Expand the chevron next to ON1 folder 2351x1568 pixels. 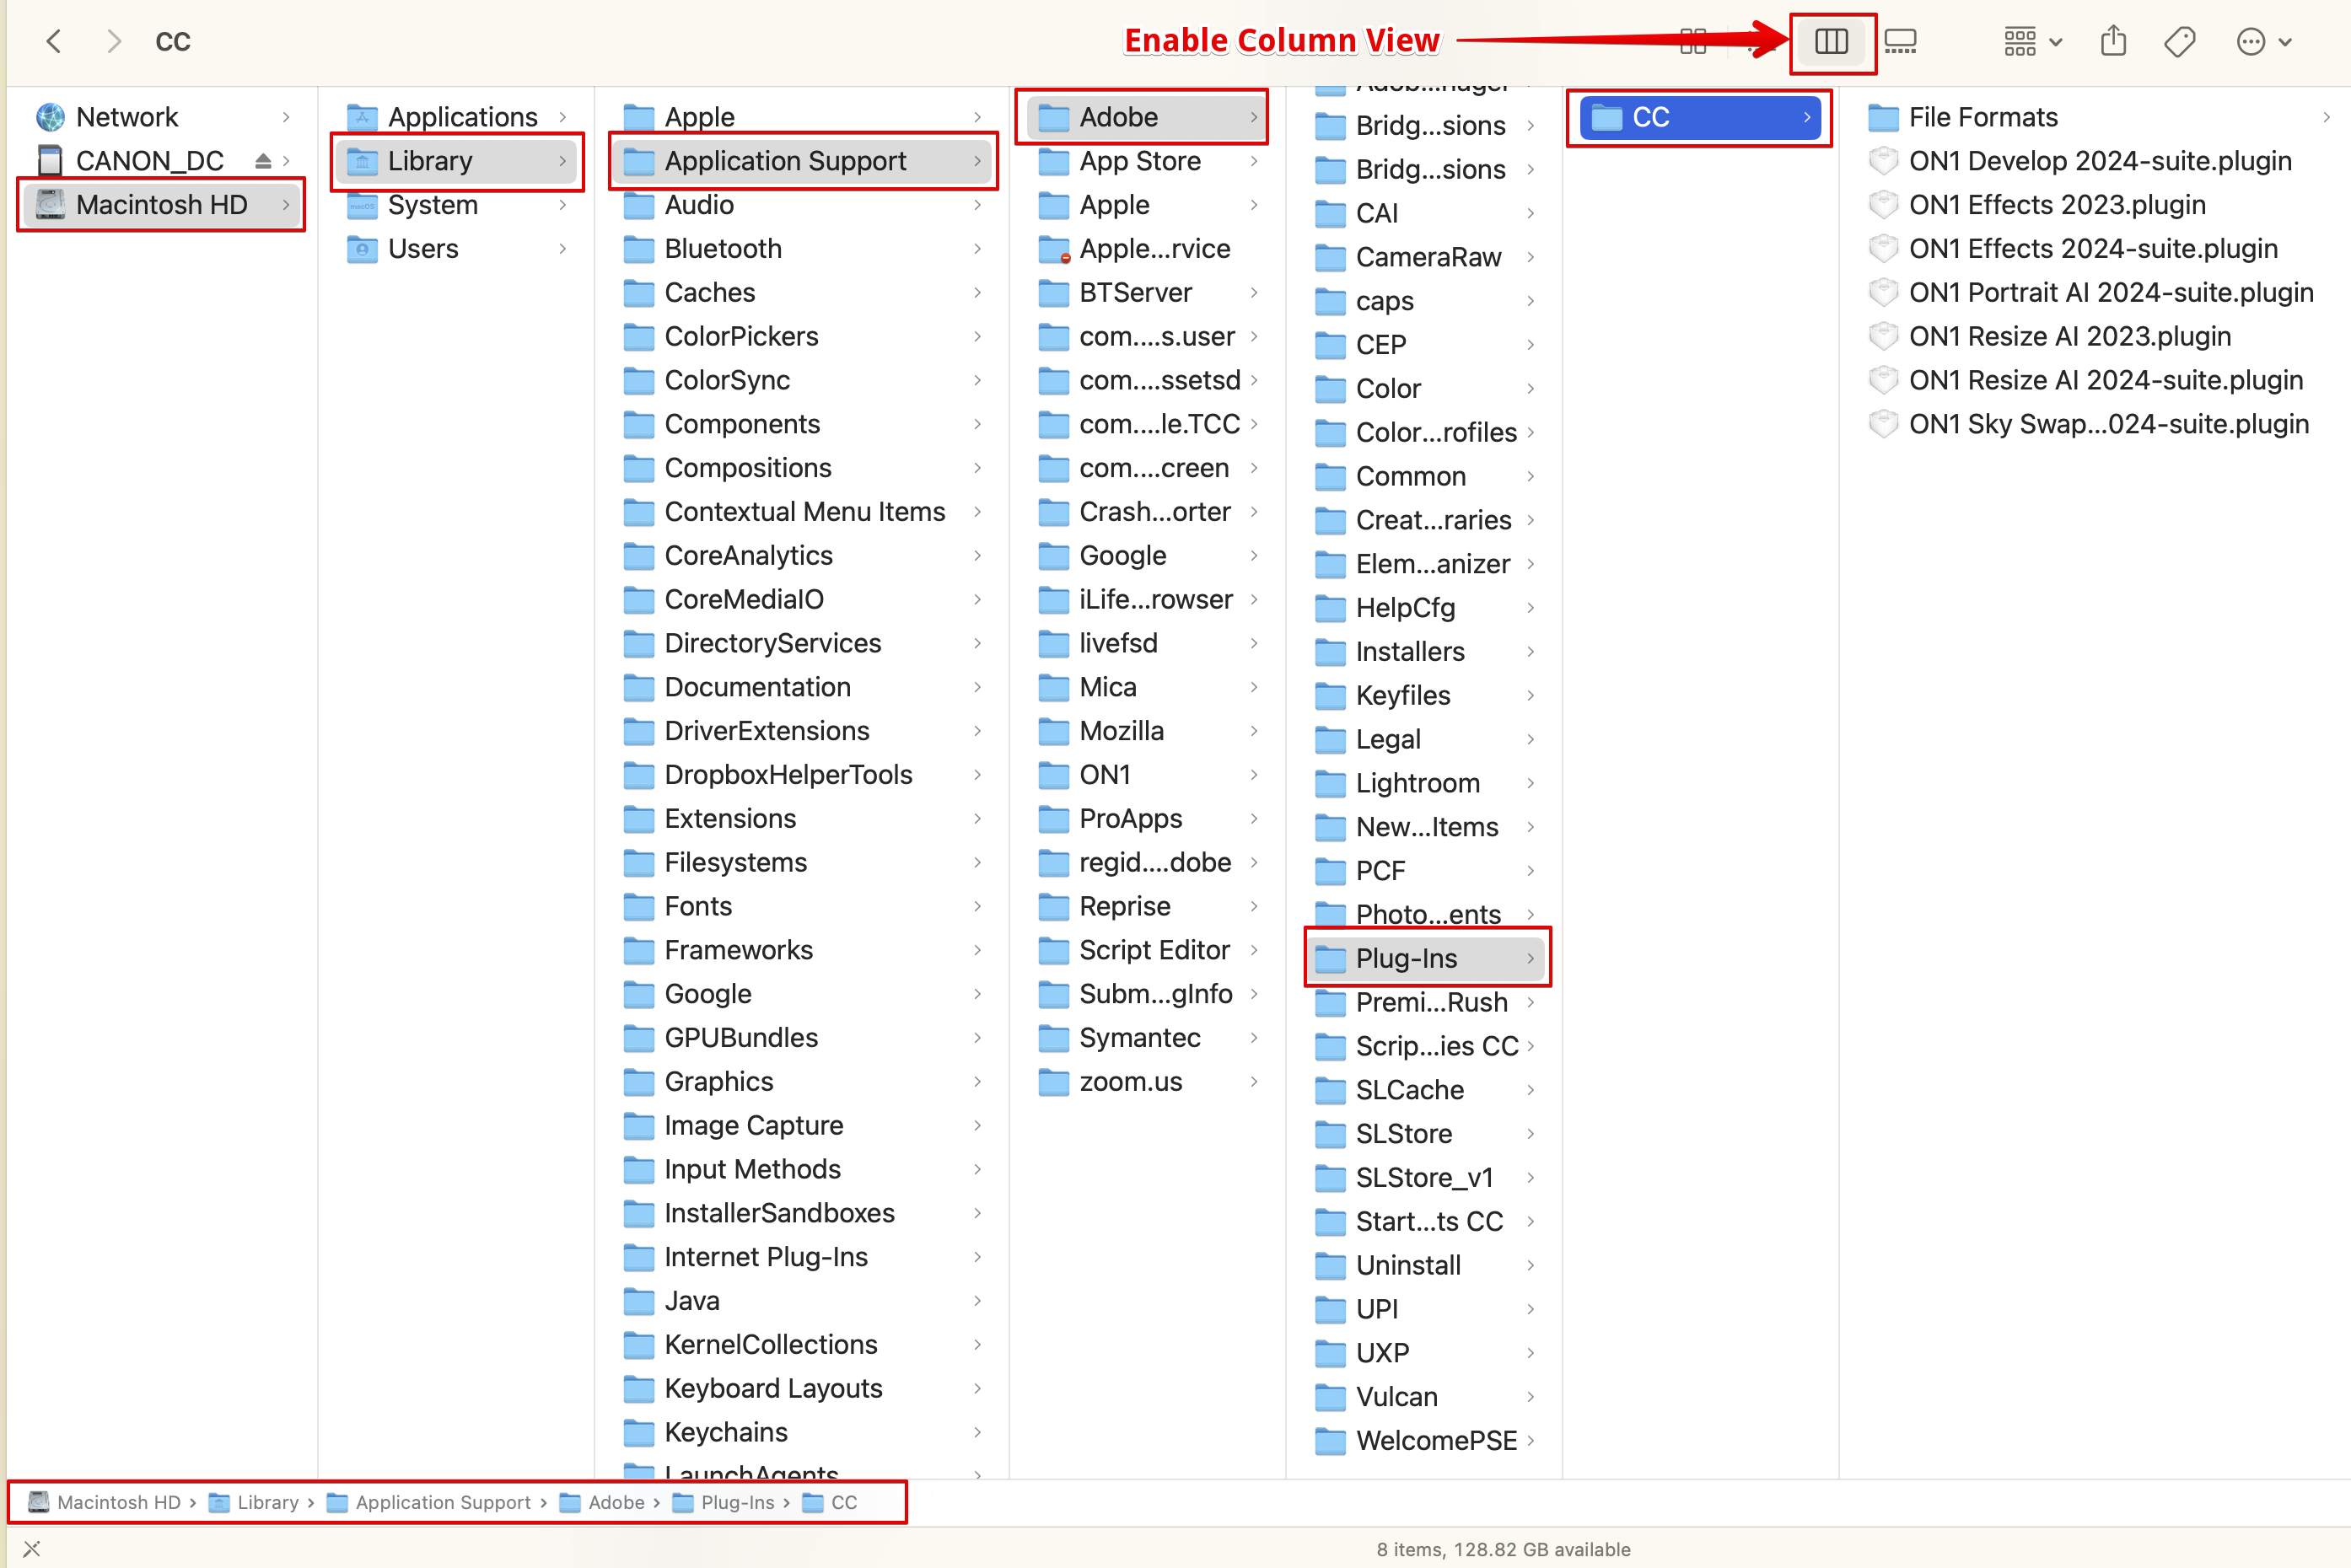point(1253,775)
